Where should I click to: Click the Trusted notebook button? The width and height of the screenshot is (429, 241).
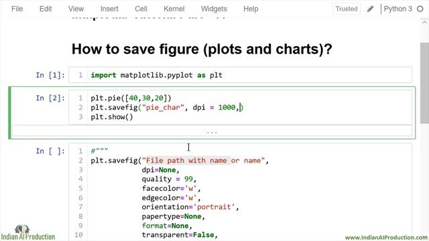pos(347,9)
